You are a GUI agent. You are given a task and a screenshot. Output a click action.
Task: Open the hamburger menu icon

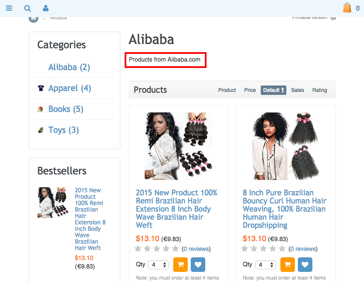tap(9, 8)
